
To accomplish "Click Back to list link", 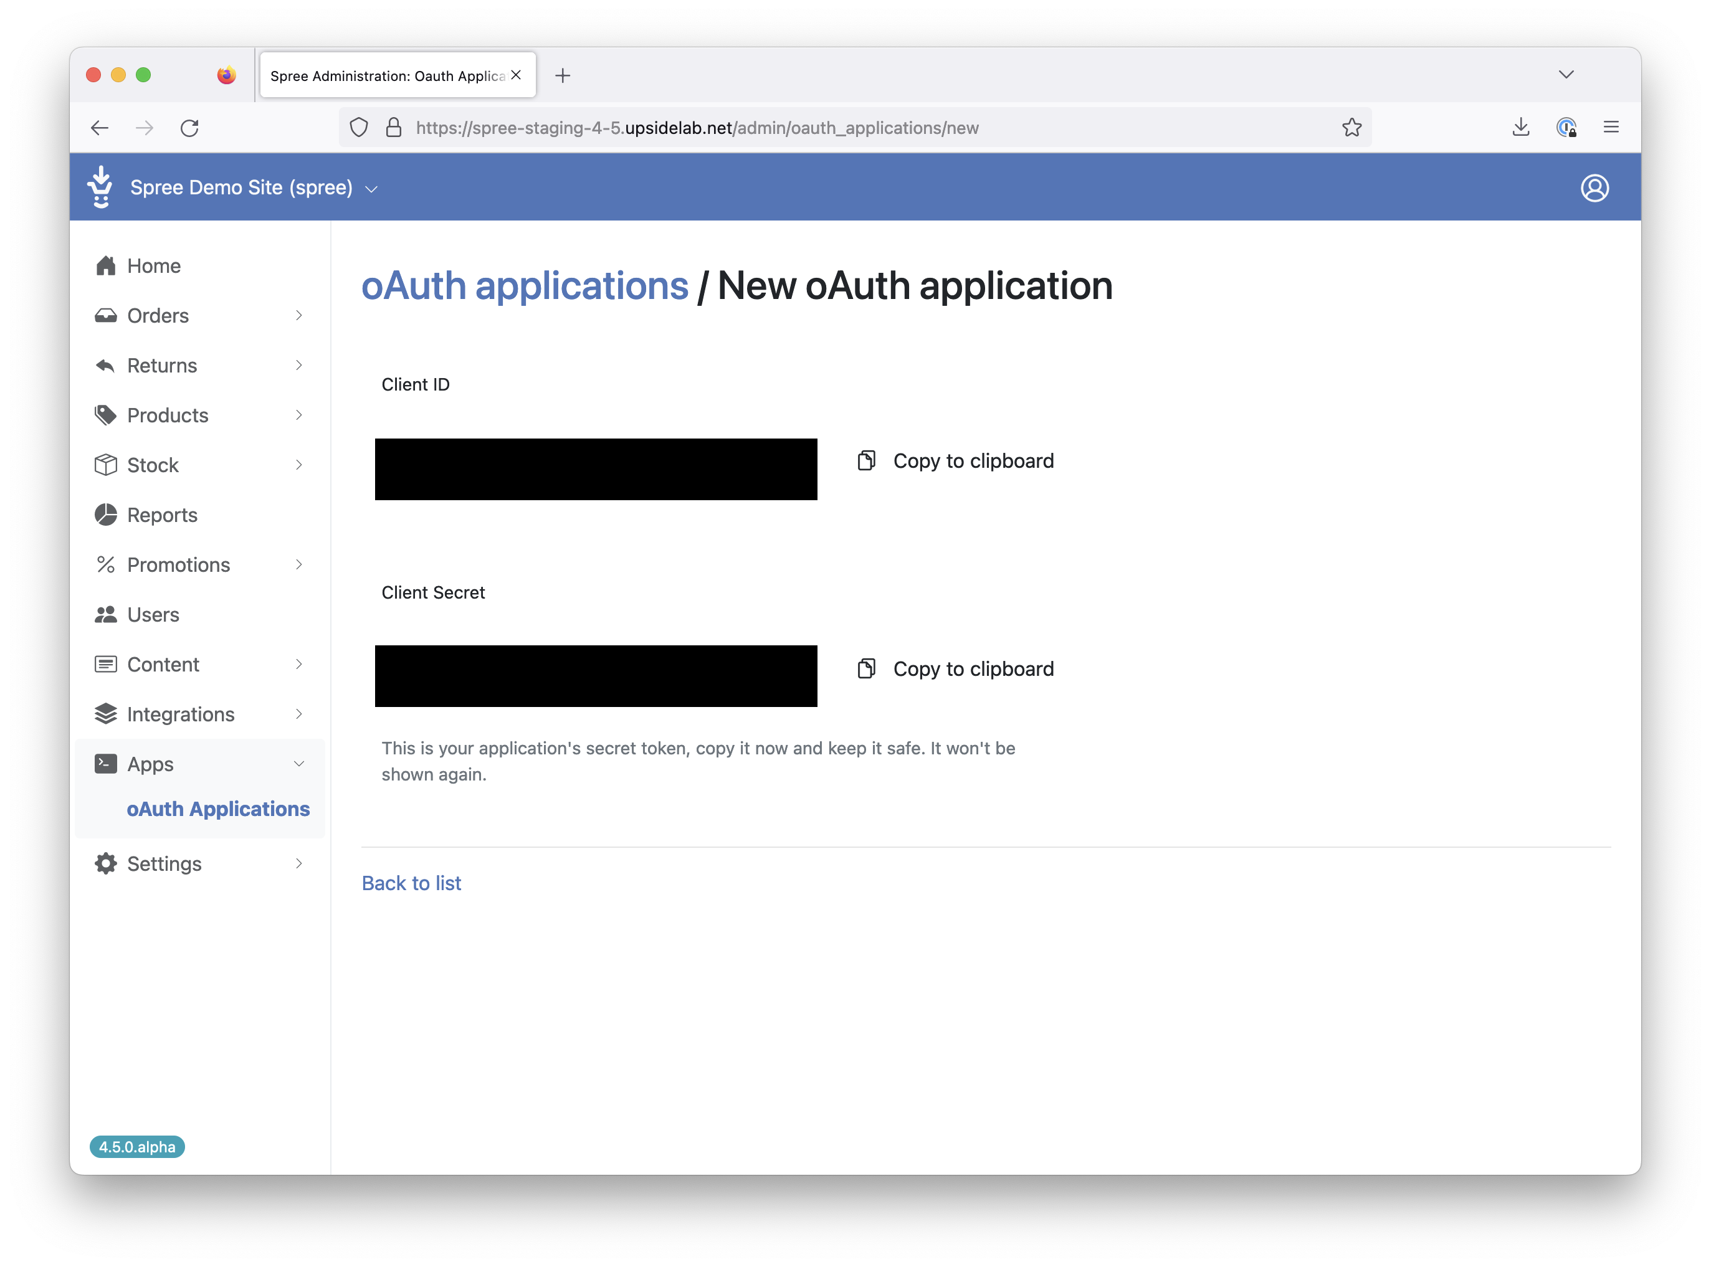I will coord(411,883).
